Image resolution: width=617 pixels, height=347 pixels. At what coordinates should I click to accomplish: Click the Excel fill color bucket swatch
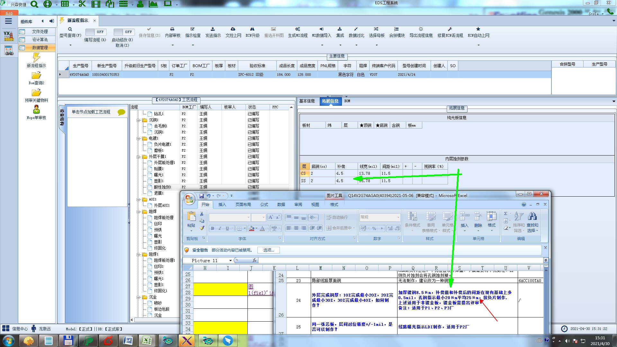coord(252,228)
